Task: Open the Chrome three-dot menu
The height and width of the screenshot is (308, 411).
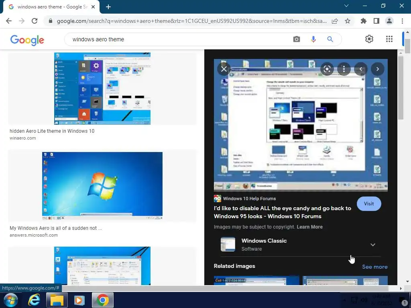Action: 402,21
